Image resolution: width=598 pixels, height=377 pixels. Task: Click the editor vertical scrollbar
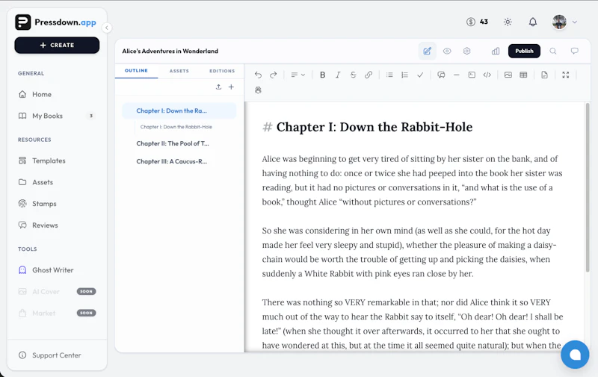point(588,187)
